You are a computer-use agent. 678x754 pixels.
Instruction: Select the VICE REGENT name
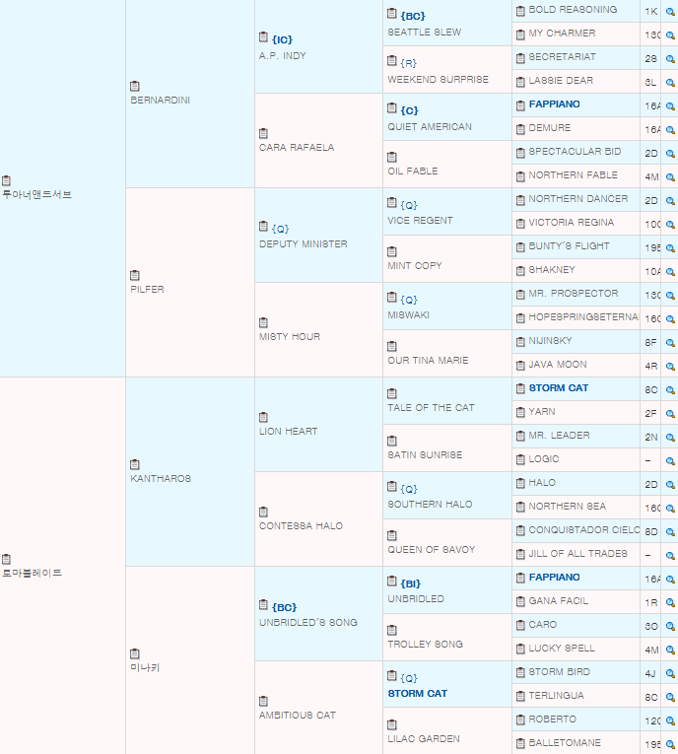click(420, 220)
